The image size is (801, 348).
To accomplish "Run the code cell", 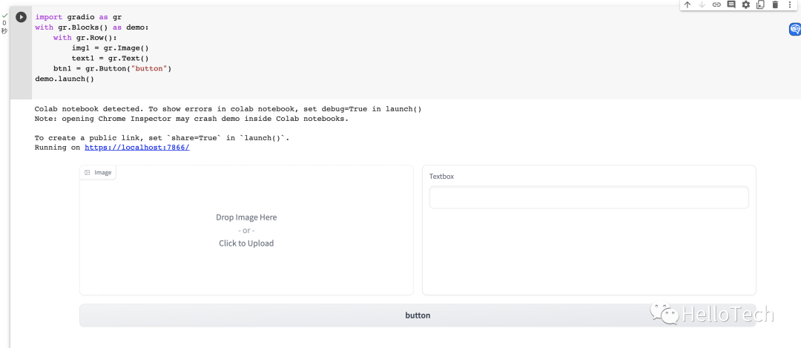I will [x=21, y=17].
